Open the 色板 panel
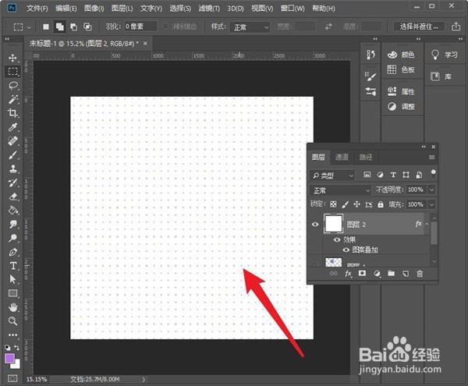468x386 pixels. point(401,69)
